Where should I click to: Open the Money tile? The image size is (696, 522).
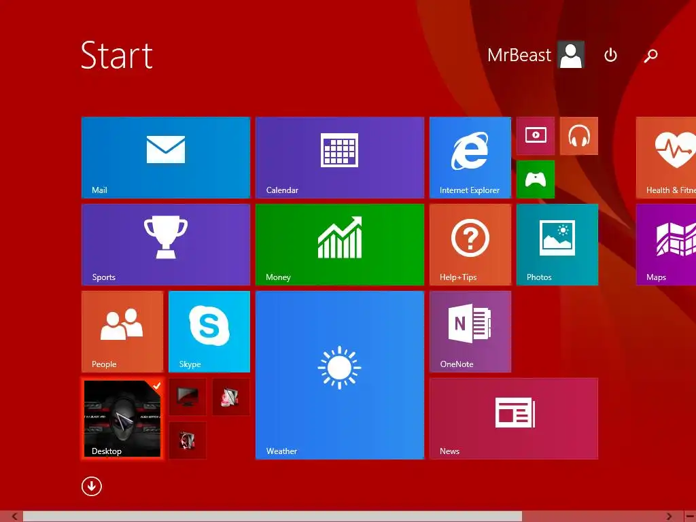340,245
